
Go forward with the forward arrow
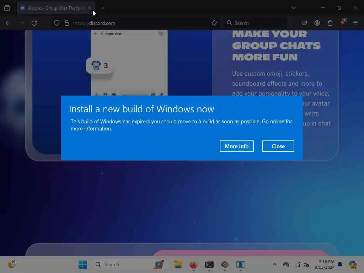pos(21,23)
